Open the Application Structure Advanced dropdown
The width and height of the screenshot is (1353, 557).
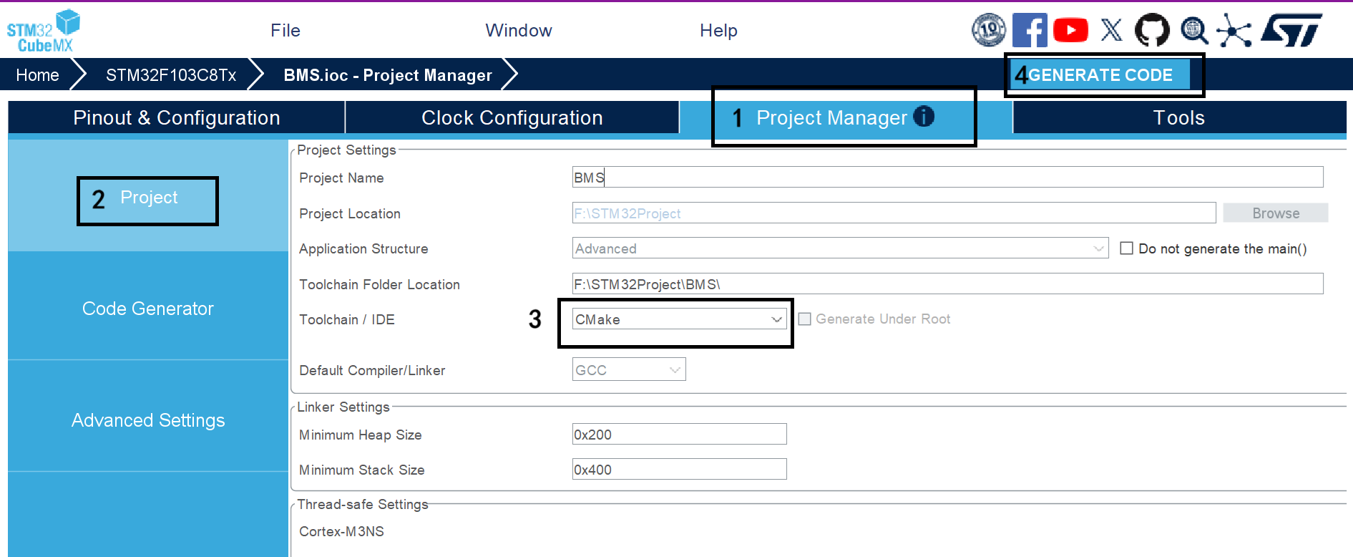(x=840, y=248)
